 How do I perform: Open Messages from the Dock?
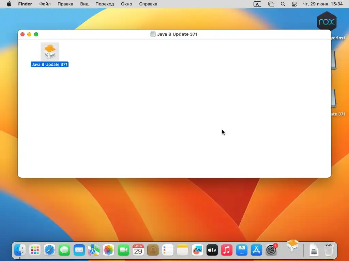(64, 250)
